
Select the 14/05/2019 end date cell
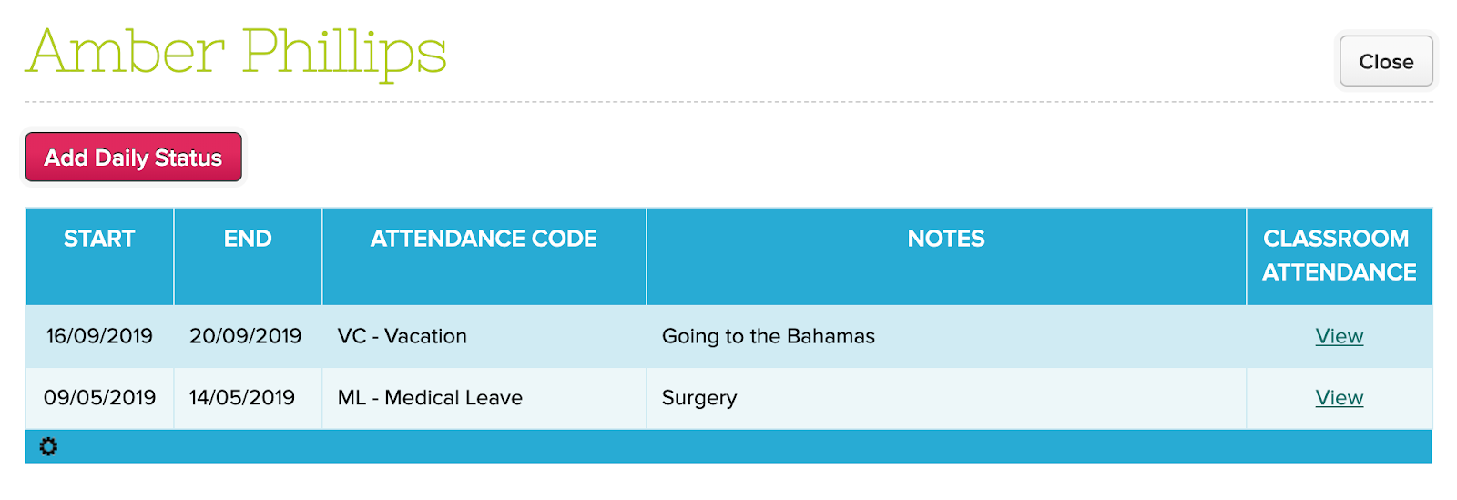(x=242, y=398)
